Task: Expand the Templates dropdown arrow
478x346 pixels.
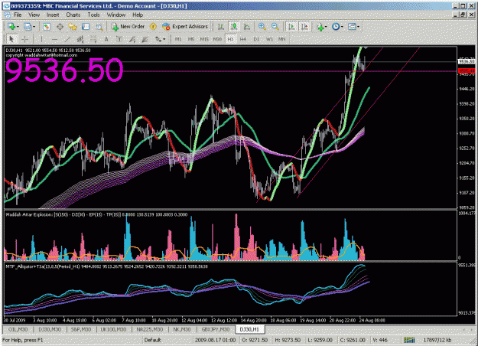Action: (x=358, y=27)
